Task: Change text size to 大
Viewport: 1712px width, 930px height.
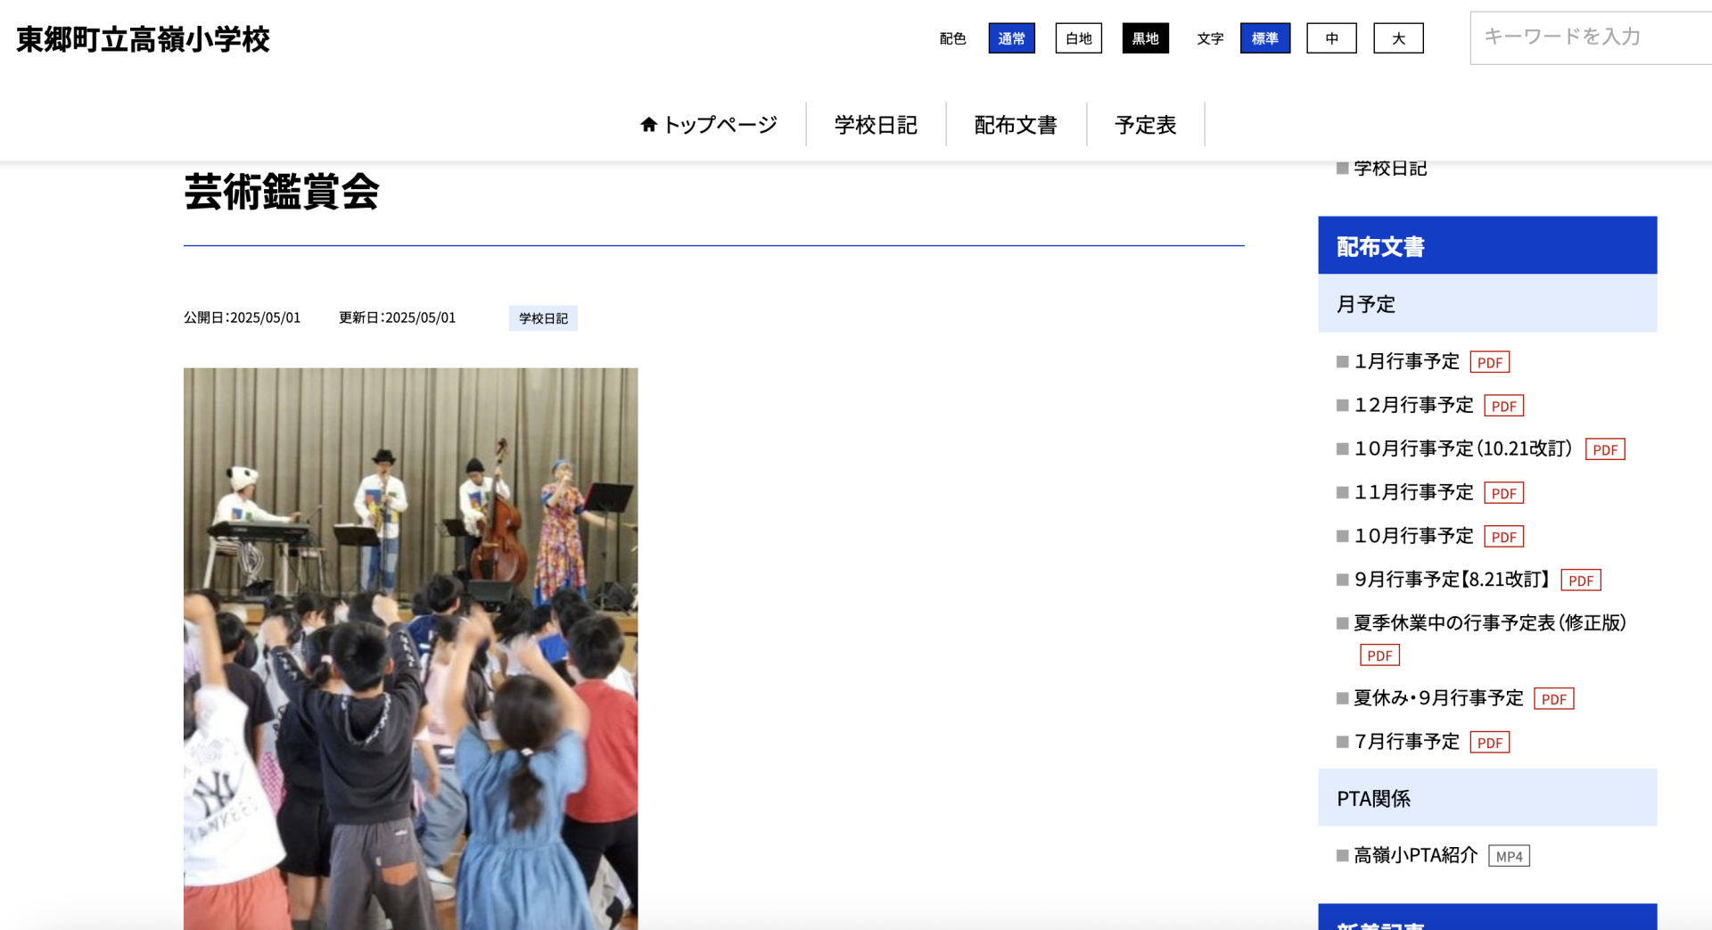Action: [1398, 38]
